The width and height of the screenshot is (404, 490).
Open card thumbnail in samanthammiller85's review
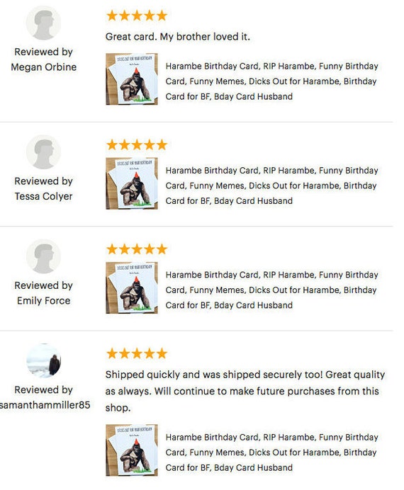132,450
